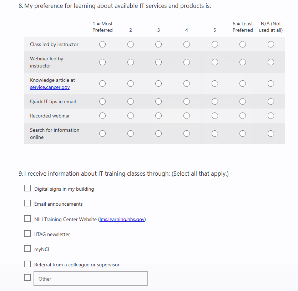Mark Recorded webinar as N/A

[x=271, y=116]
